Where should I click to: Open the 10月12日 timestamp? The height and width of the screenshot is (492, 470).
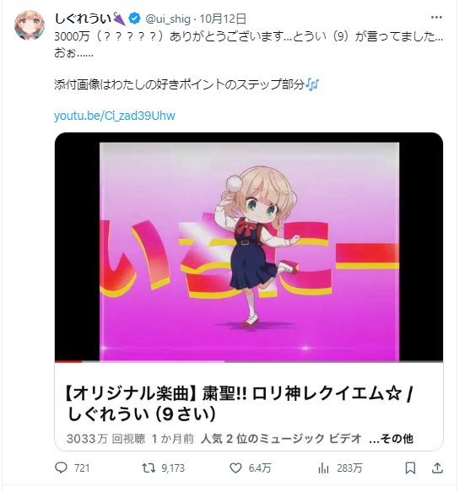tap(223, 19)
